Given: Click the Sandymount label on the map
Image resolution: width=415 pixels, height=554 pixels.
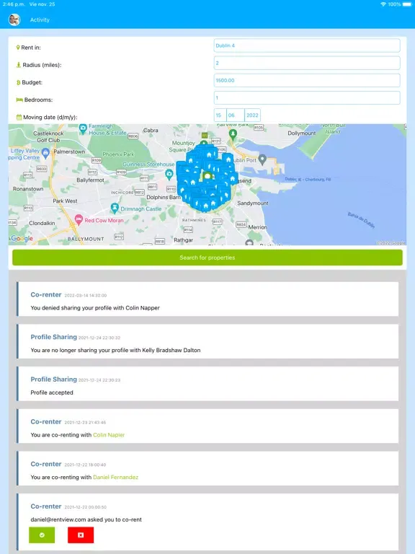Looking at the screenshot, I should [253, 203].
